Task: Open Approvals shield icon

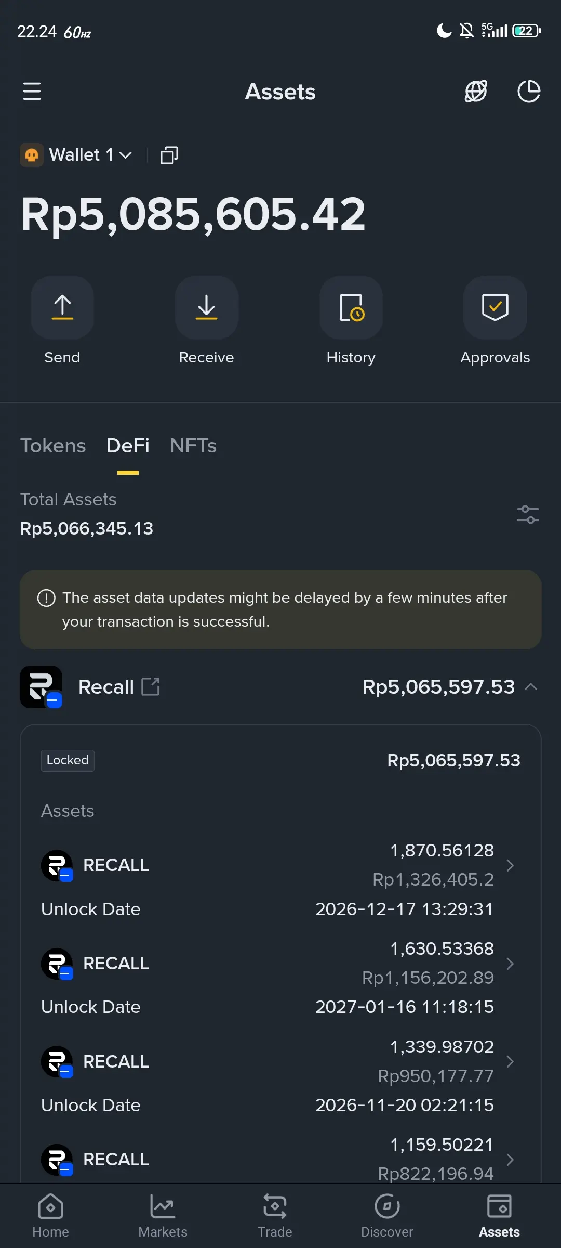Action: 495,307
